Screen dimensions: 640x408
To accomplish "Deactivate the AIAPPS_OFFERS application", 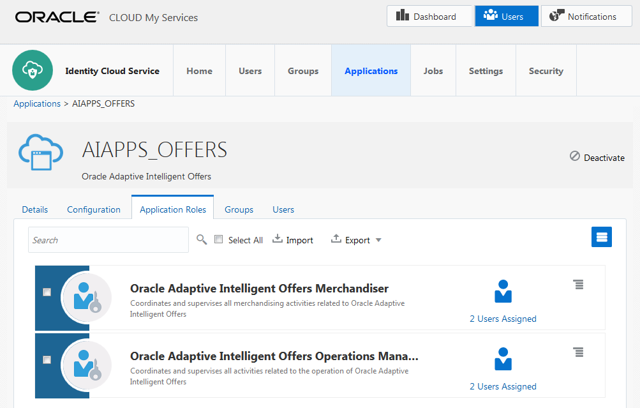I will point(597,157).
